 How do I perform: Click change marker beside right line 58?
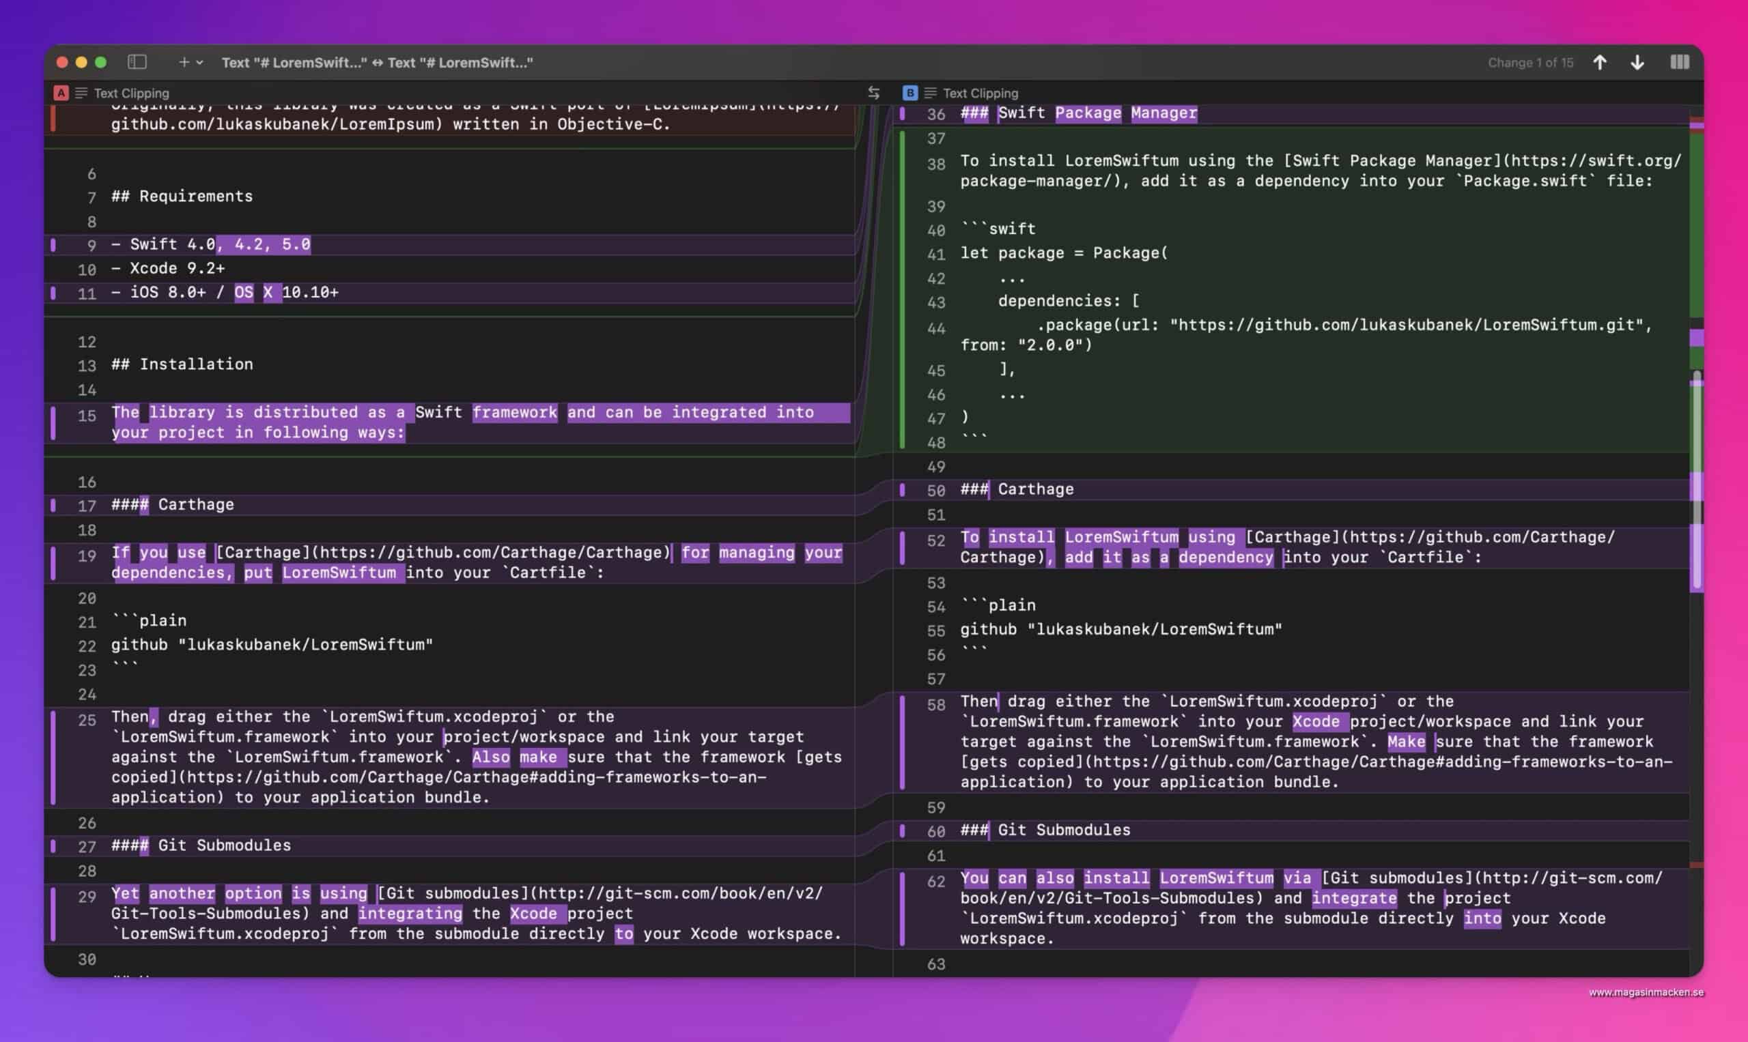point(902,742)
